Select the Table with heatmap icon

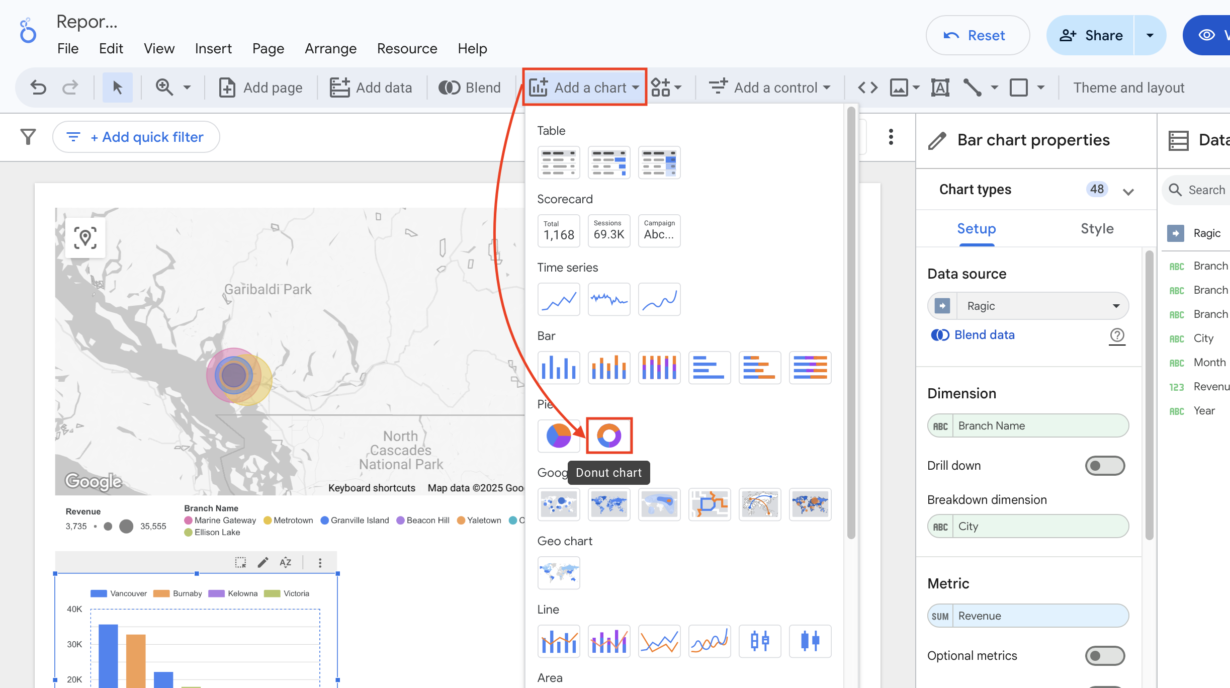pos(659,162)
